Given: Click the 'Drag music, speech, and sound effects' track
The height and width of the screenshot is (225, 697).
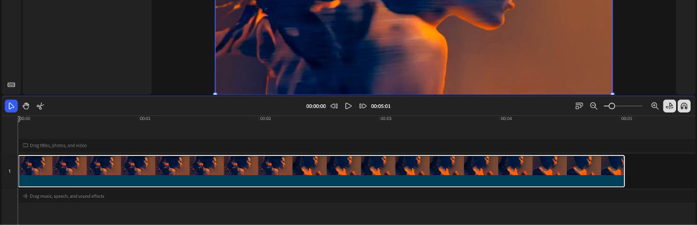Looking at the screenshot, I should point(357,196).
